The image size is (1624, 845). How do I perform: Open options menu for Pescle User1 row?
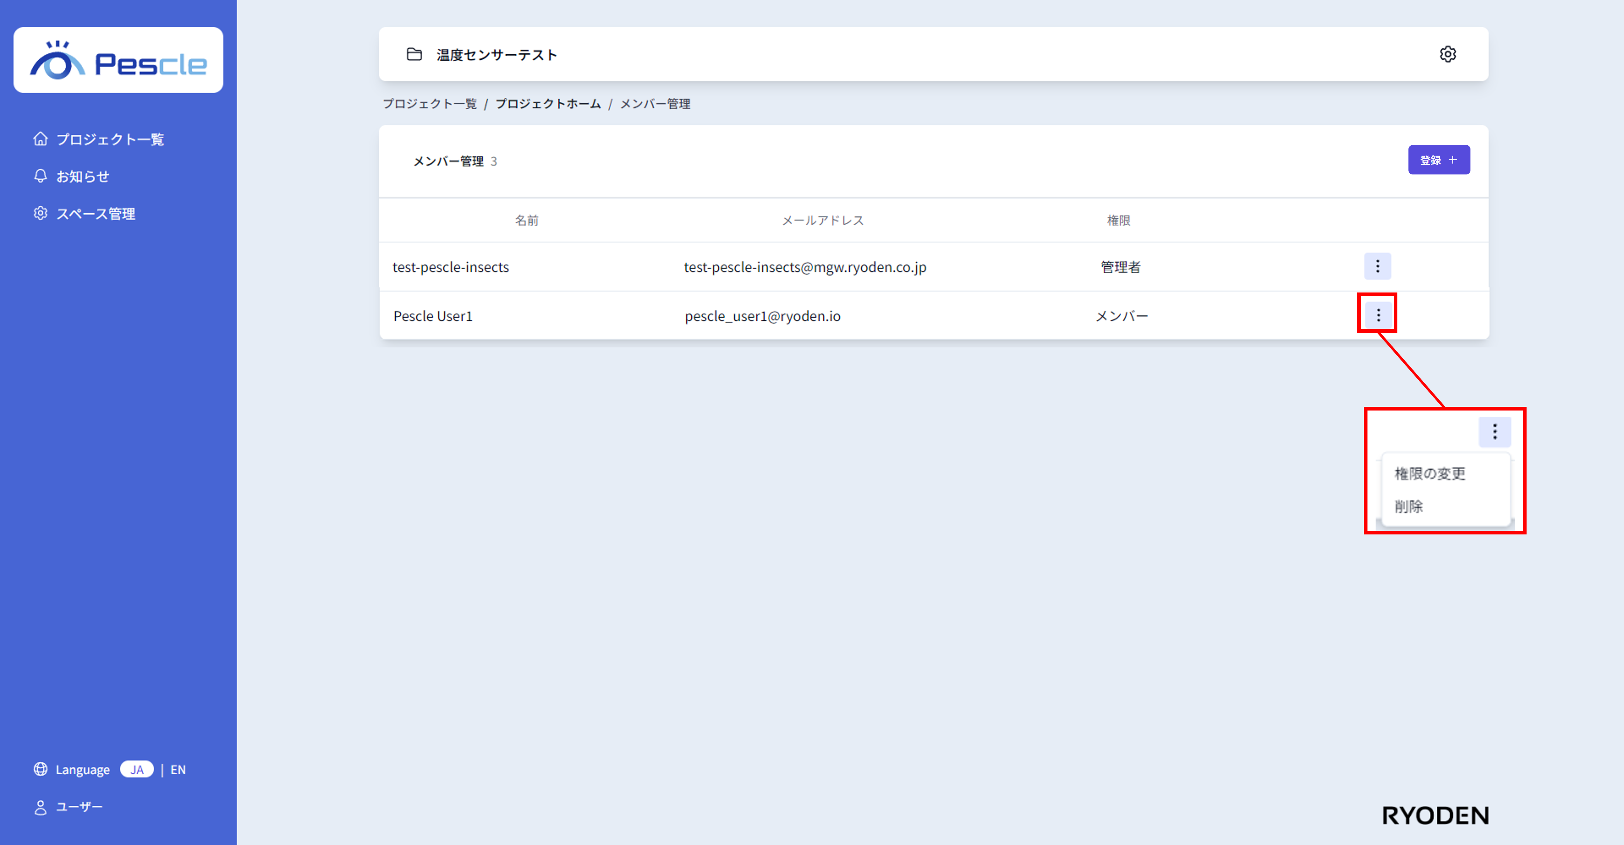[x=1378, y=315]
